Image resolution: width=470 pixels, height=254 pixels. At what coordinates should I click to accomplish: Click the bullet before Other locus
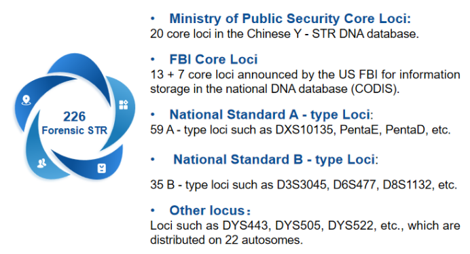click(x=153, y=211)
